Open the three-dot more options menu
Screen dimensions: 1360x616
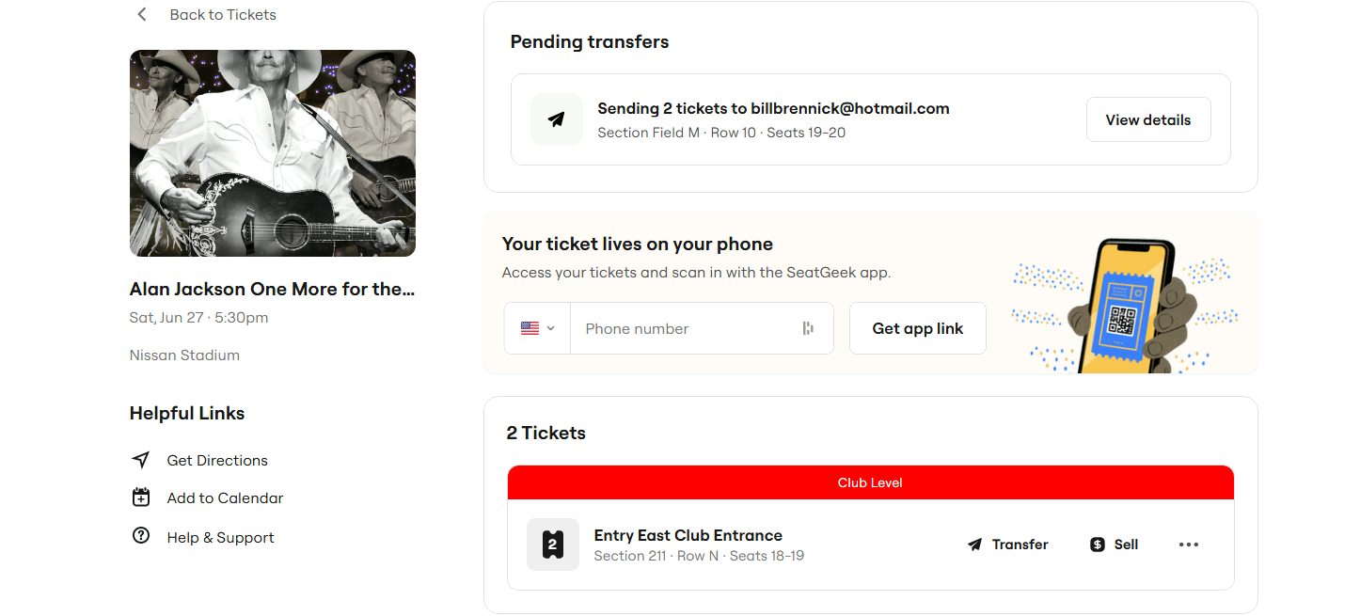coord(1189,545)
